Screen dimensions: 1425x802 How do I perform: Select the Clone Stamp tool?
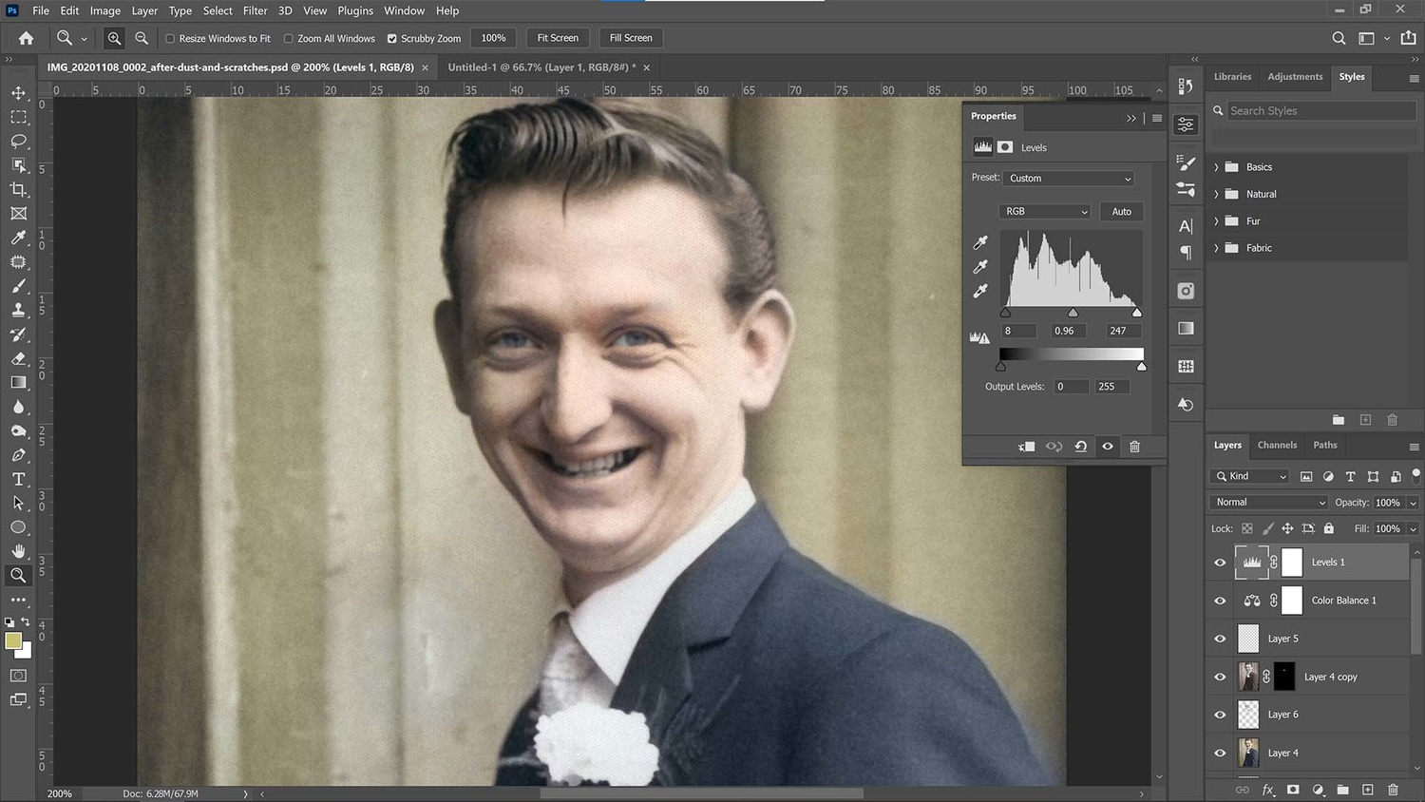pos(19,310)
